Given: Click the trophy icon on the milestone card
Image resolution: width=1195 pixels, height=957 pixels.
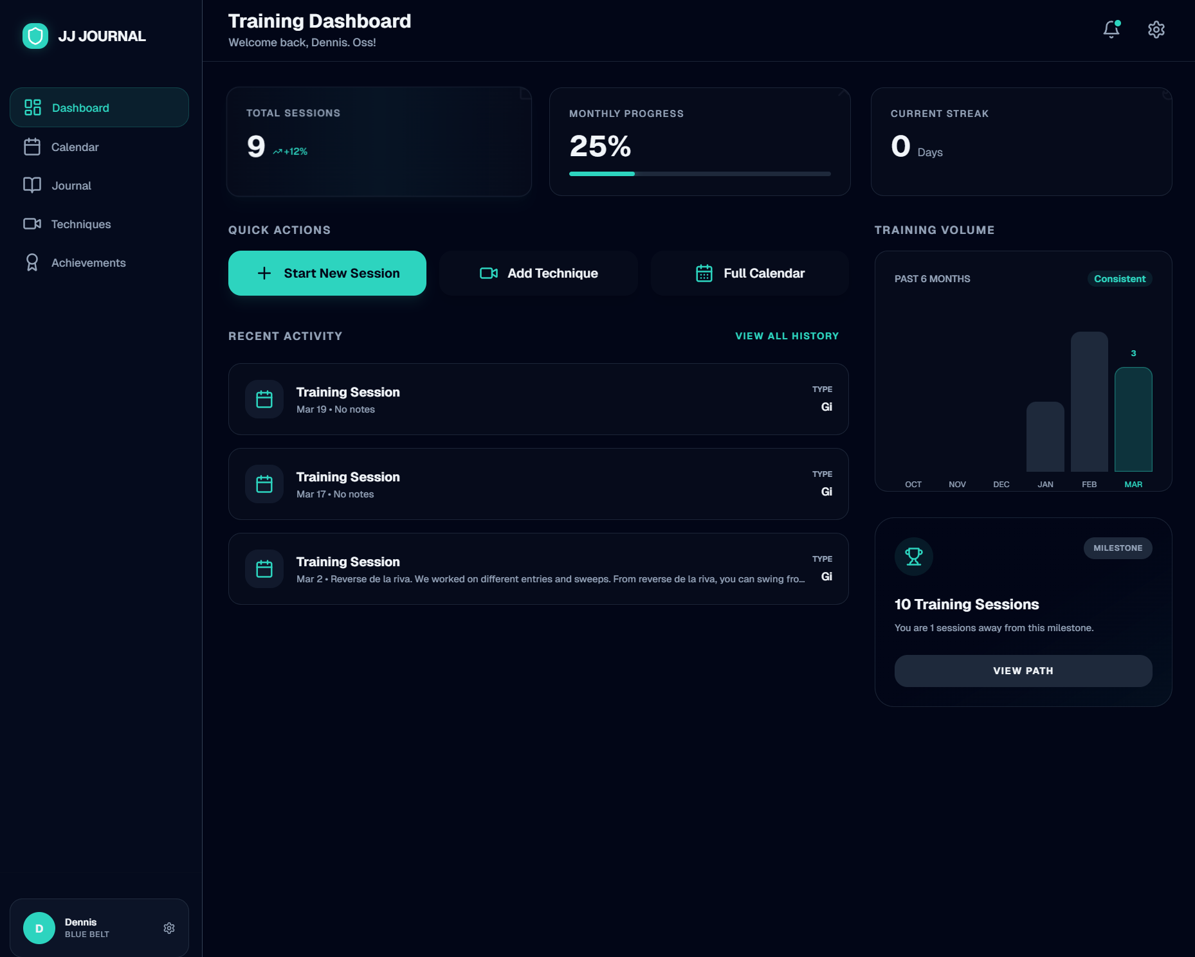Looking at the screenshot, I should tap(913, 557).
